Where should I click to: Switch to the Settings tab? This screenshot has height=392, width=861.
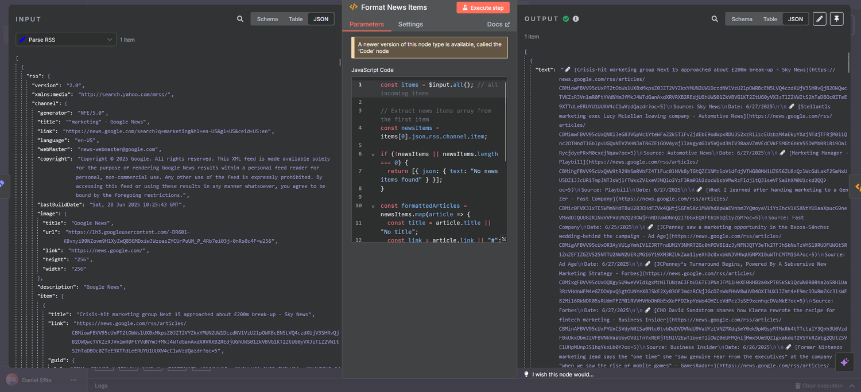(x=410, y=24)
